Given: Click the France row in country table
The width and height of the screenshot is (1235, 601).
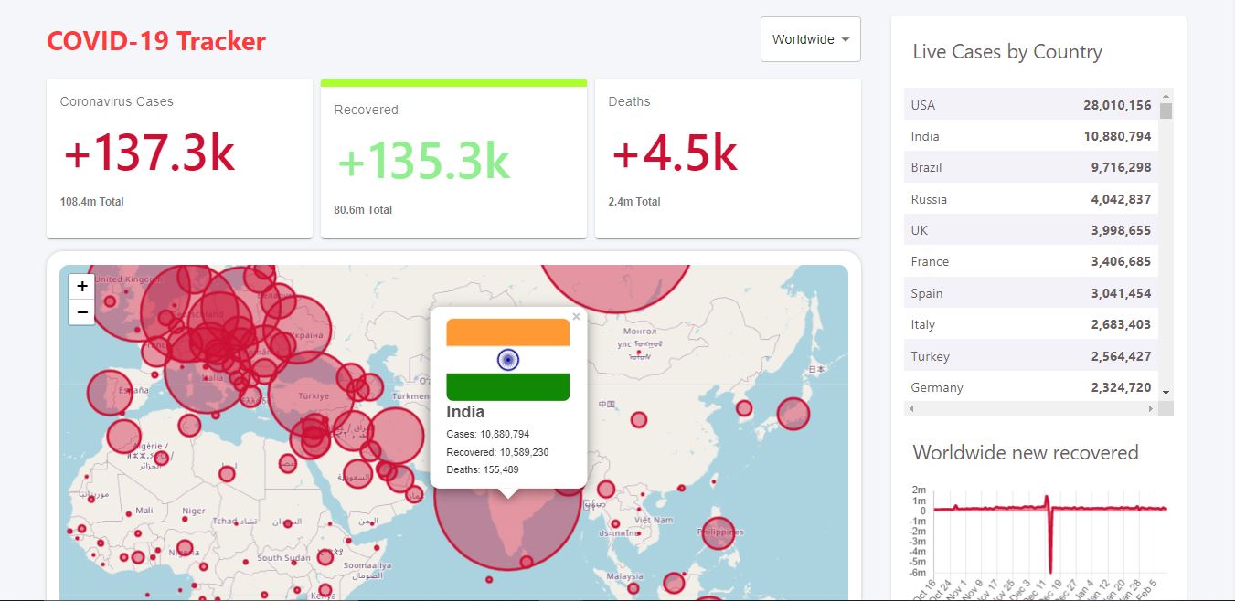Looking at the screenshot, I should (1031, 261).
